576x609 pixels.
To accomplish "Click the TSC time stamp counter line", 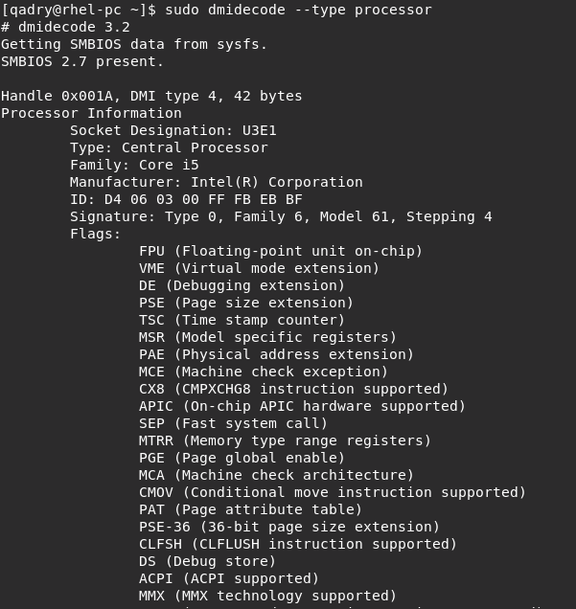I will (242, 320).
